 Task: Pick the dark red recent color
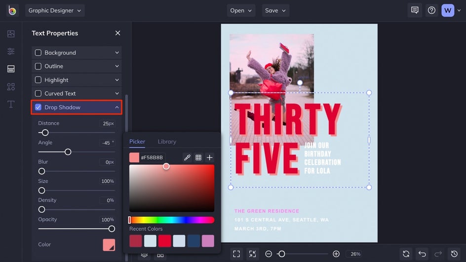[136, 241]
